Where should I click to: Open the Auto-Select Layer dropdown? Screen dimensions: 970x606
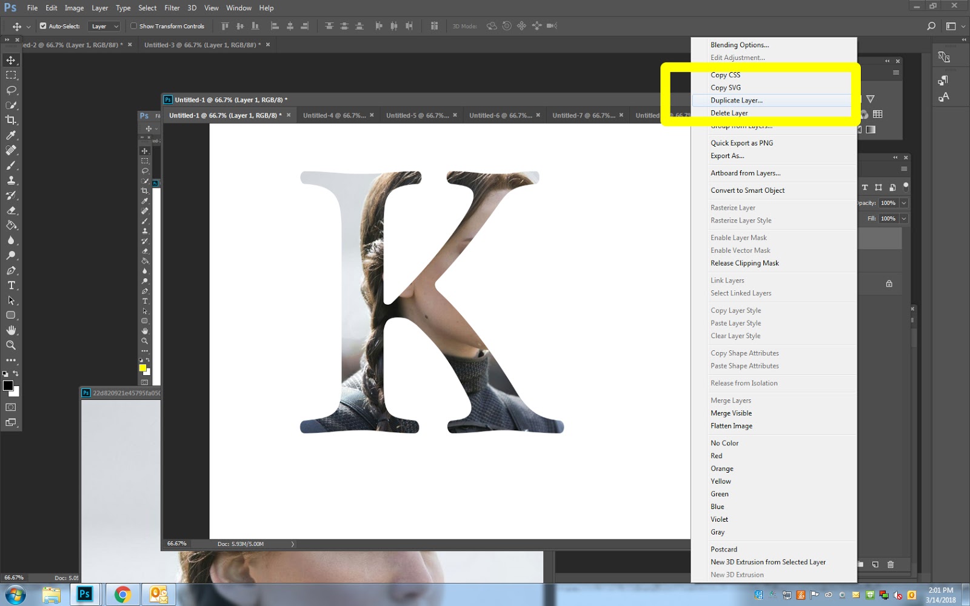[105, 26]
